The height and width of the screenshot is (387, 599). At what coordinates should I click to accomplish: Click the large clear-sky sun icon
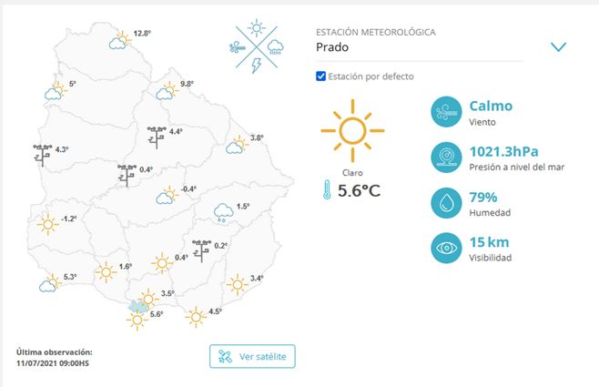346,132
